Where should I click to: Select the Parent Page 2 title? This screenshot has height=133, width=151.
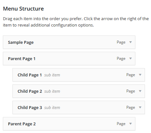click(x=22, y=124)
